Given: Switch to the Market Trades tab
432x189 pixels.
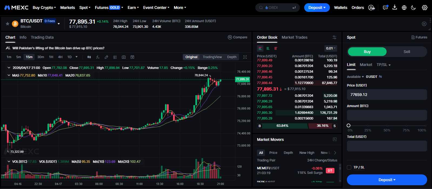Looking at the screenshot, I should (294, 37).
